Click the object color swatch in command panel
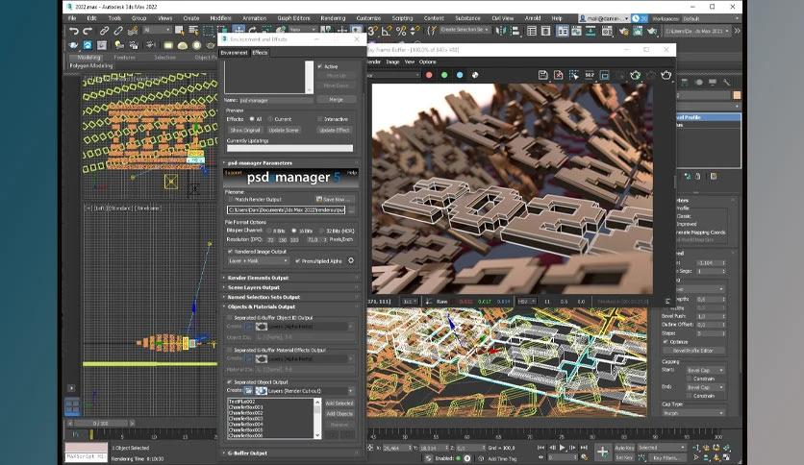 click(737, 95)
